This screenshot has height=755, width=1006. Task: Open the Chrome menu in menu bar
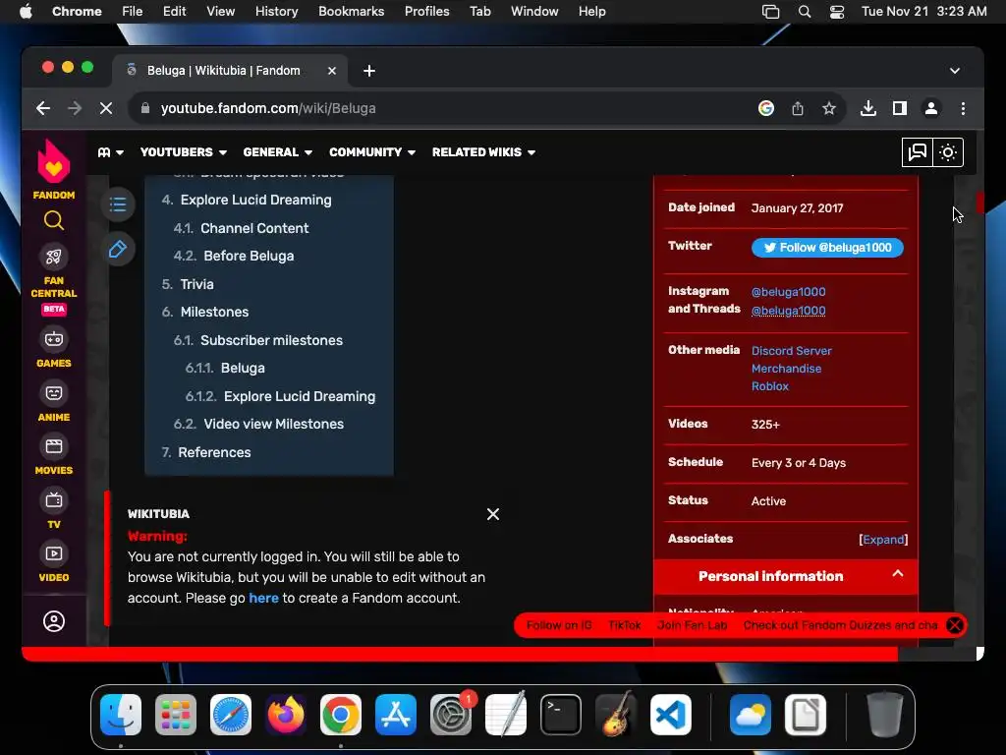pyautogui.click(x=77, y=12)
